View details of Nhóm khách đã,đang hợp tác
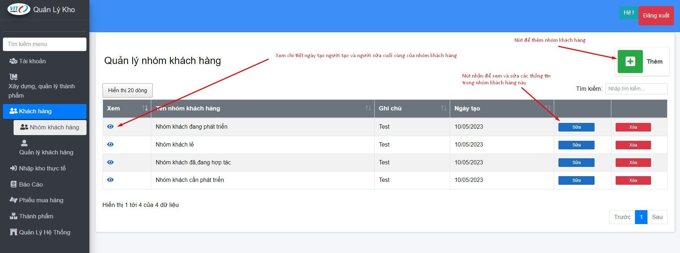Image resolution: width=680 pixels, height=253 pixels. (110, 162)
